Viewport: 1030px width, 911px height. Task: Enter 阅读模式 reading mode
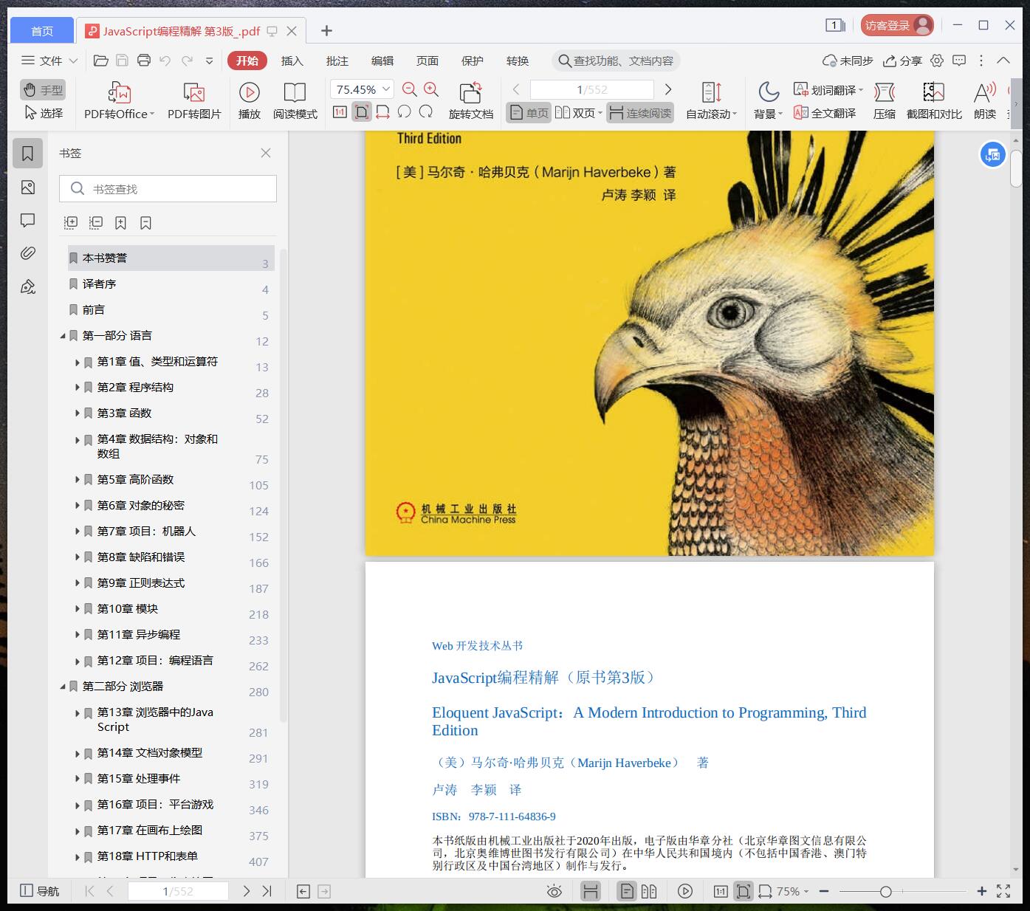click(x=295, y=100)
